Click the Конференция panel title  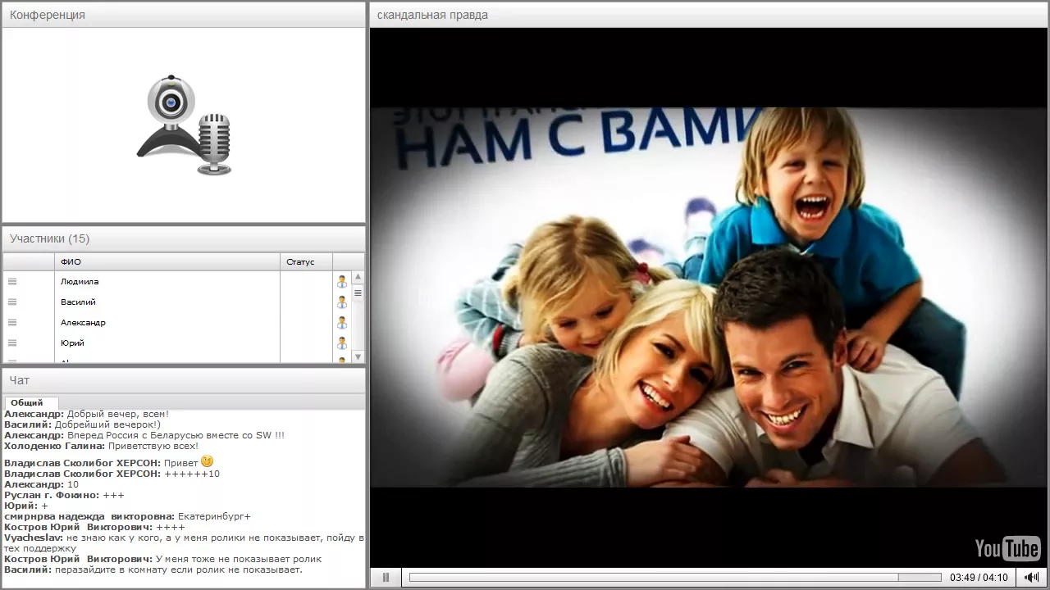tap(47, 15)
